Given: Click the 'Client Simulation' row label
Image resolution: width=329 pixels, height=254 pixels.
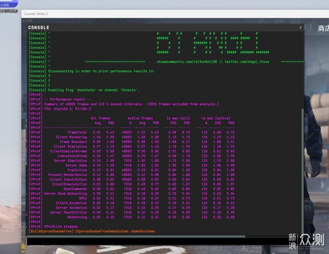Looking at the screenshot, I should 70,146.
